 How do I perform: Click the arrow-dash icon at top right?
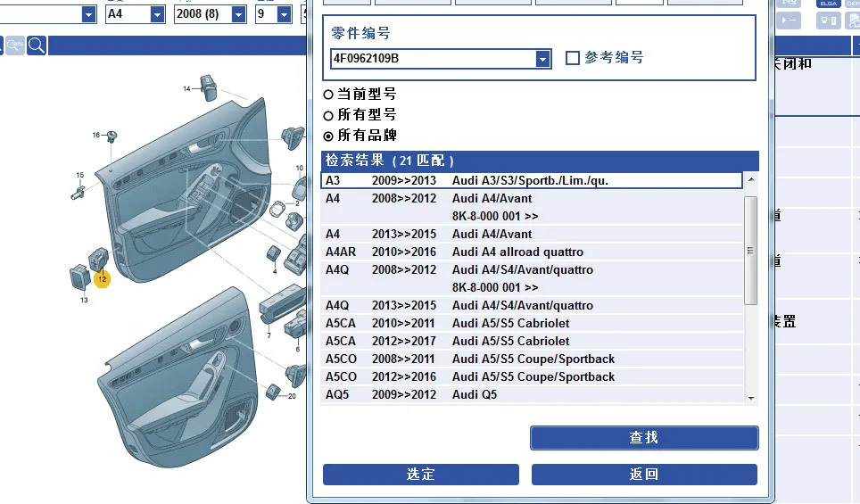click(789, 21)
